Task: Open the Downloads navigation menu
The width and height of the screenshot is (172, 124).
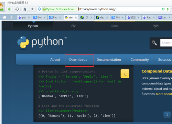Action: click(78, 59)
